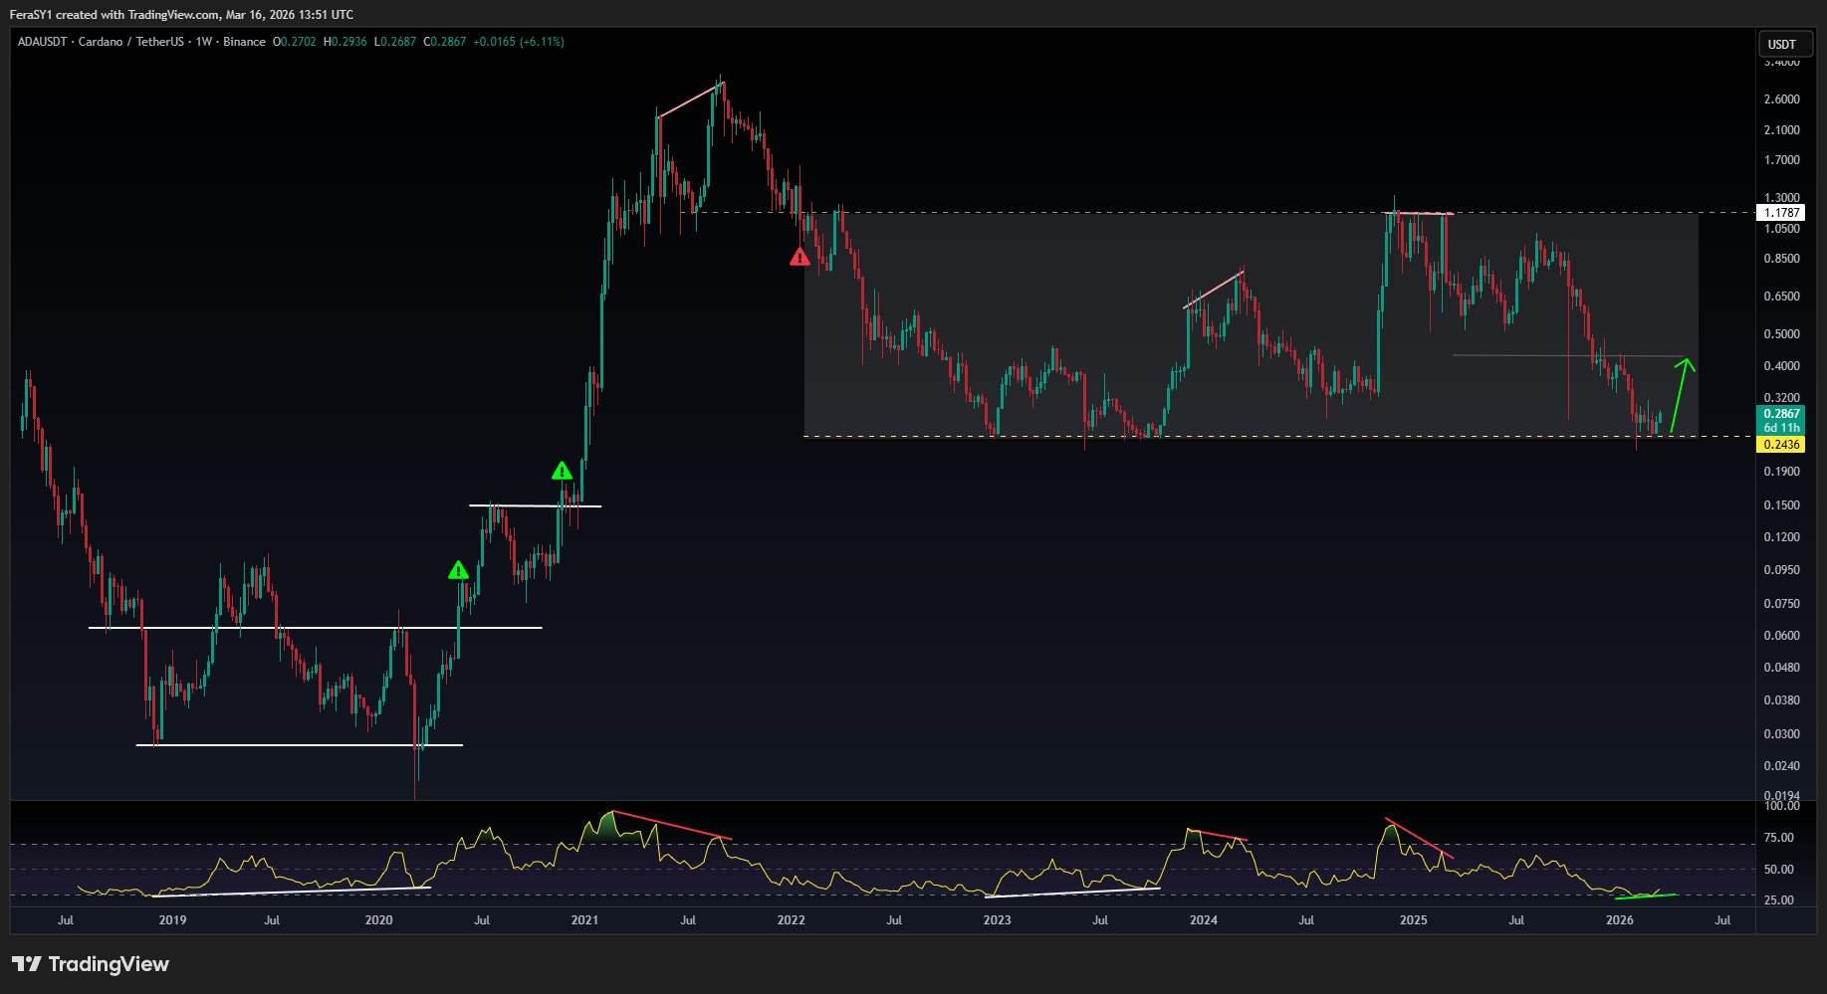Select the green warning marker above the 2020 breakout
The width and height of the screenshot is (1827, 994).
pos(458,570)
